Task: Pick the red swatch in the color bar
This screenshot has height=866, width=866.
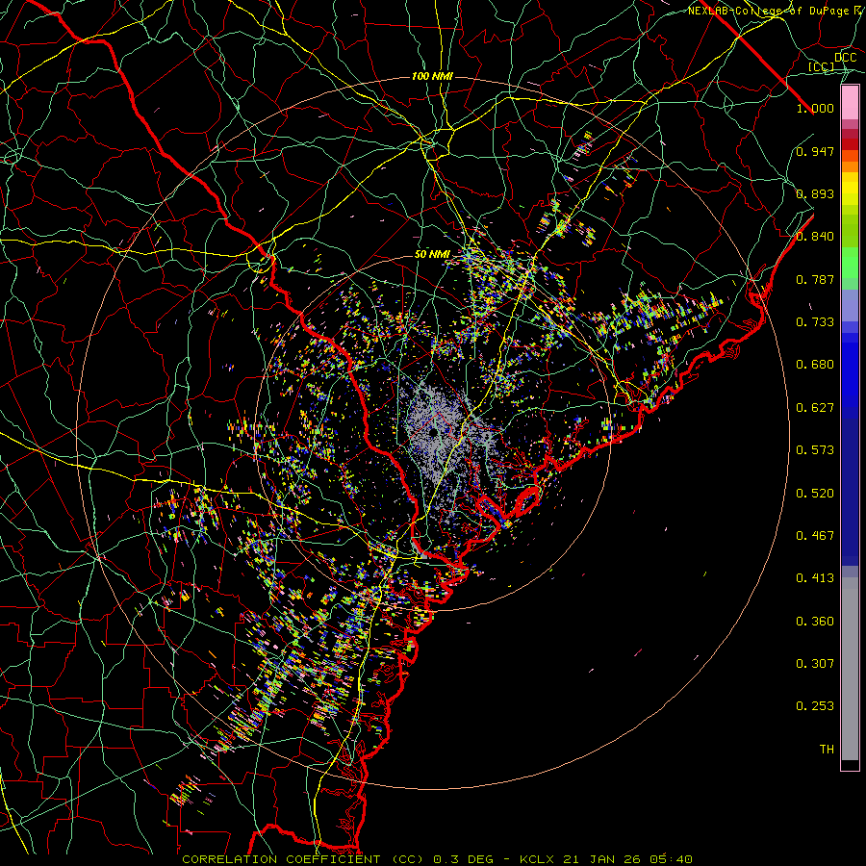Action: tap(850, 144)
